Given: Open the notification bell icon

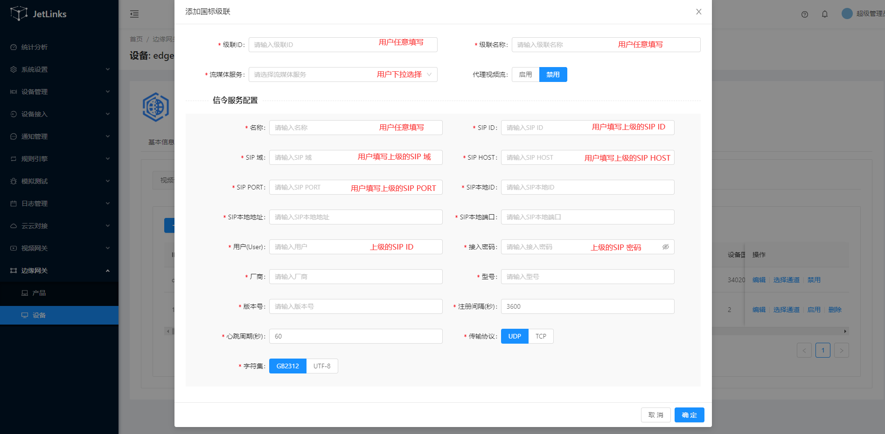Looking at the screenshot, I should pos(824,14).
